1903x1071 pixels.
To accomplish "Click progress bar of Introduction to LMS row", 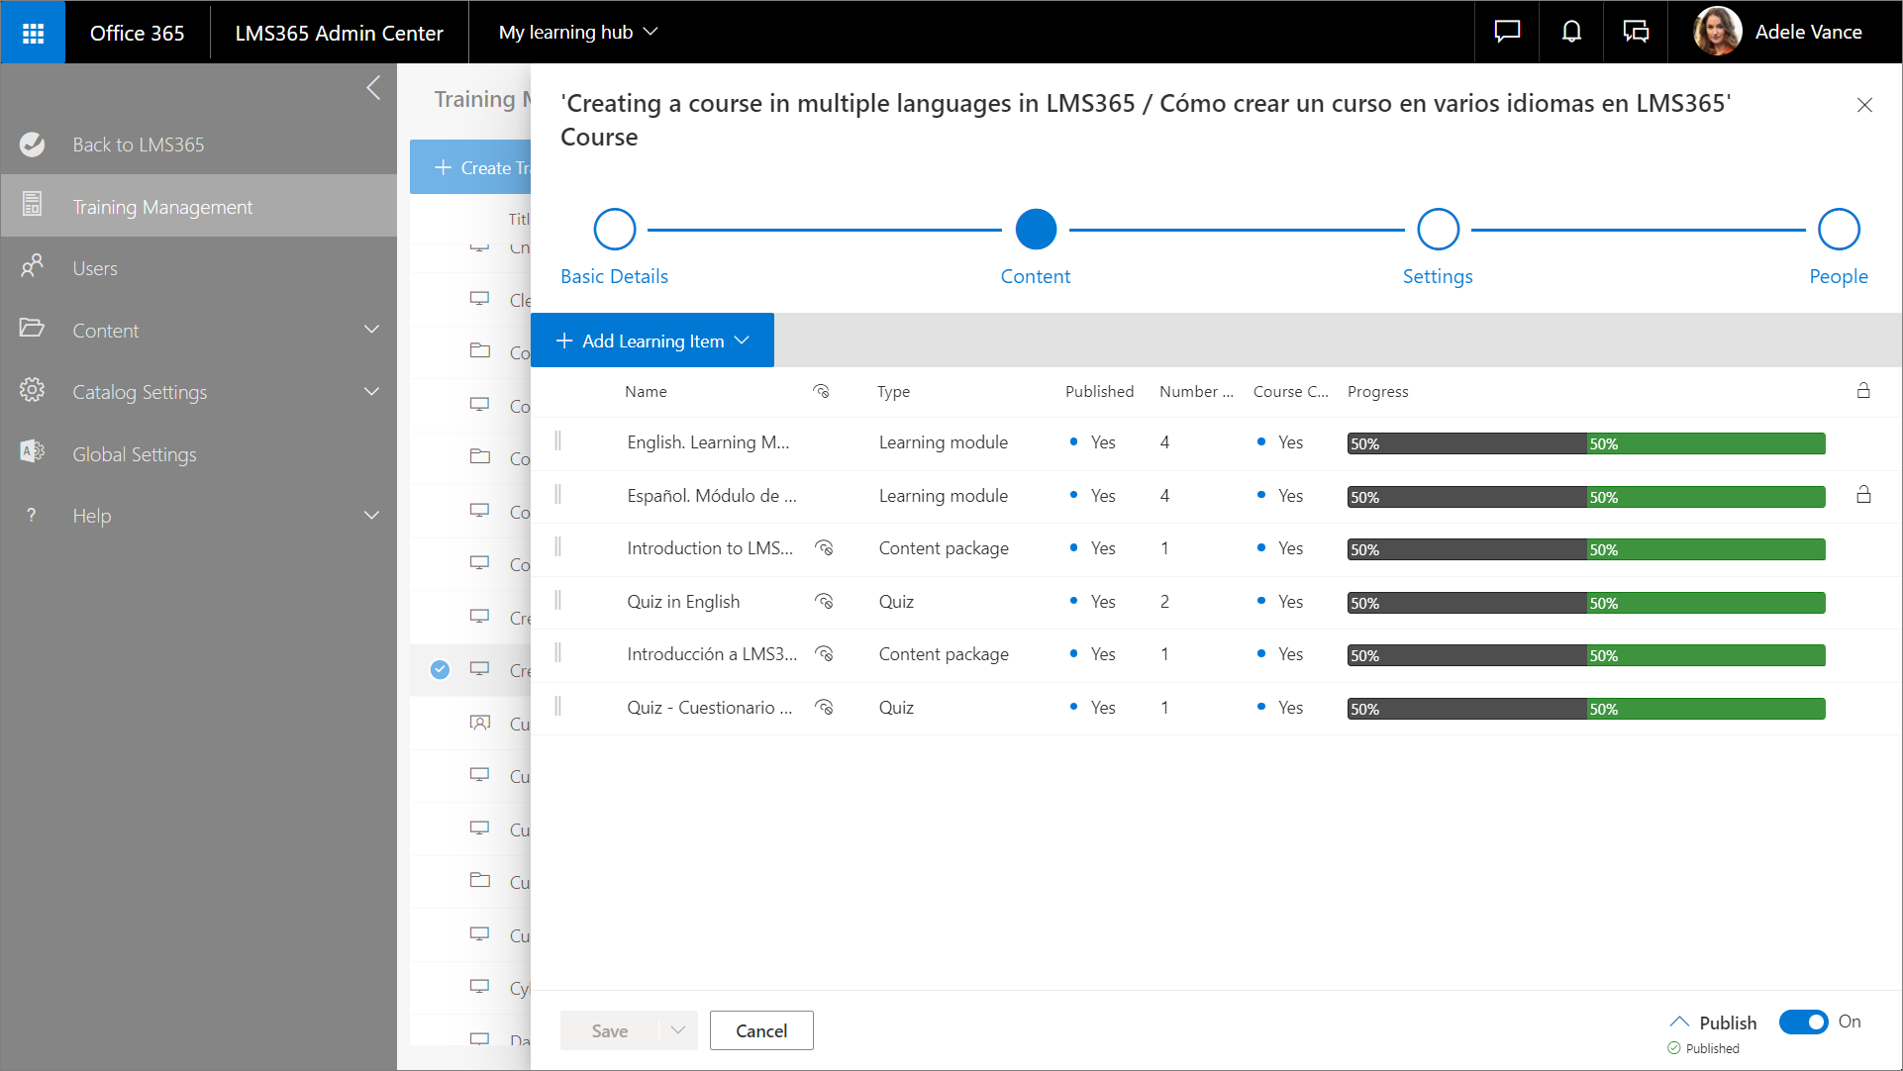I will [1585, 549].
